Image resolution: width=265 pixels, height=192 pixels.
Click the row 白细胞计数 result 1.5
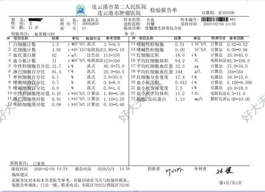coord(55,45)
